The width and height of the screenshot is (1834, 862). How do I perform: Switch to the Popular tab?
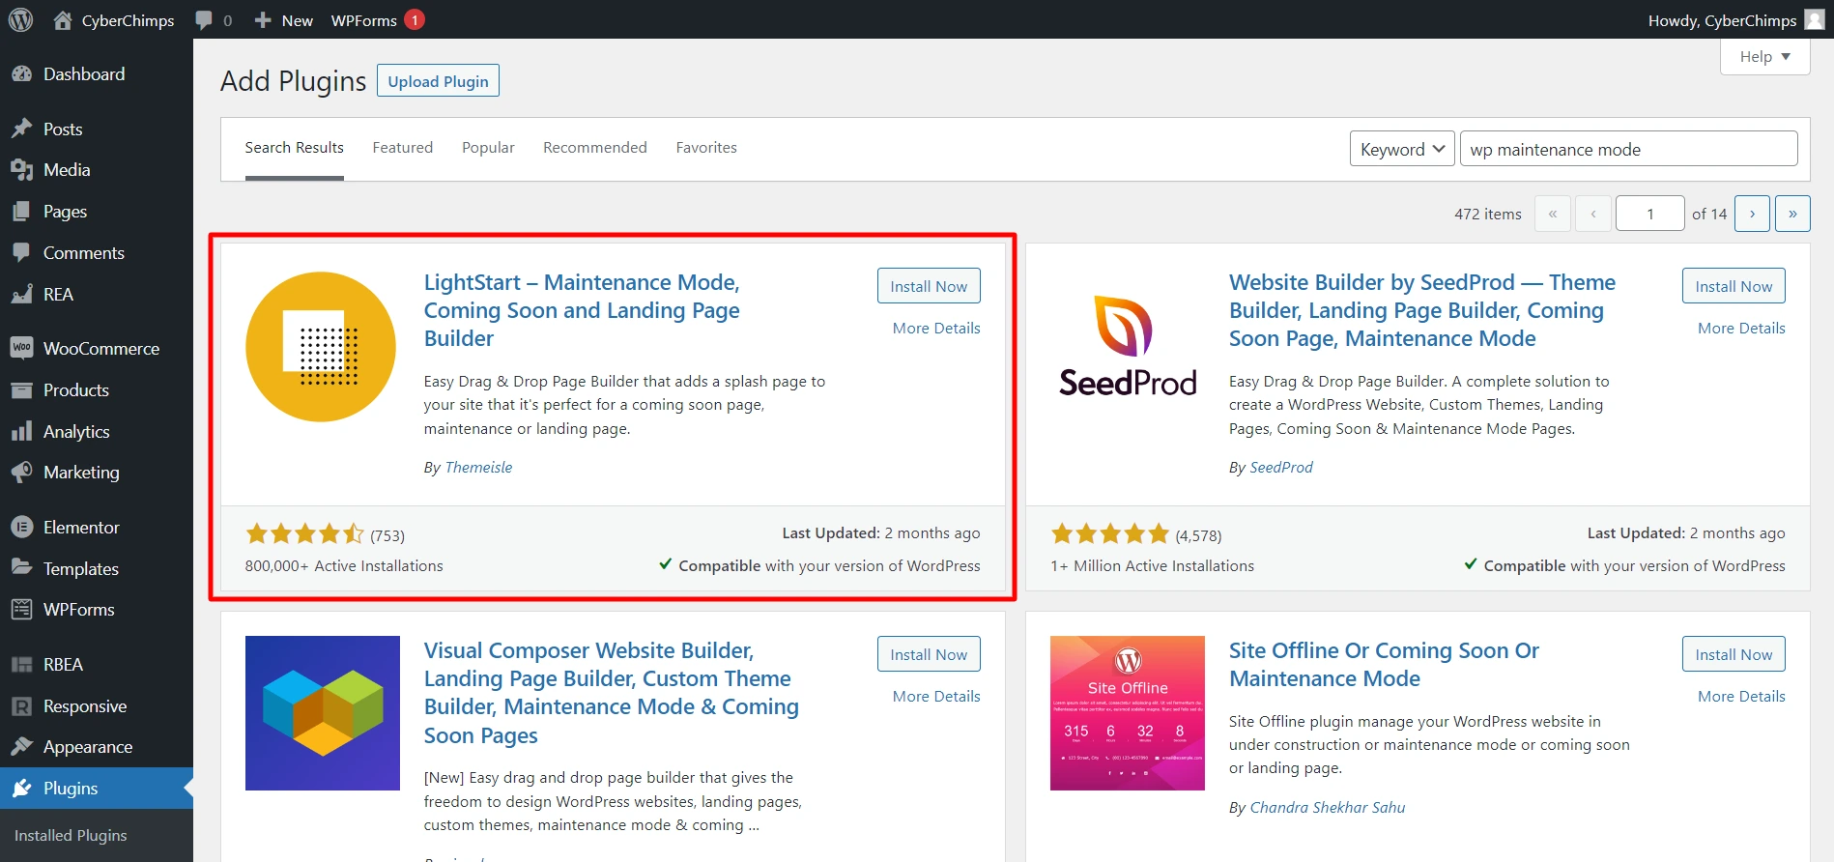pos(488,148)
